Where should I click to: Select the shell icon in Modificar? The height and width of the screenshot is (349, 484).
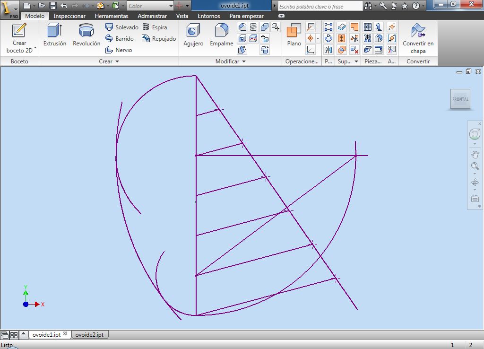pos(242,39)
